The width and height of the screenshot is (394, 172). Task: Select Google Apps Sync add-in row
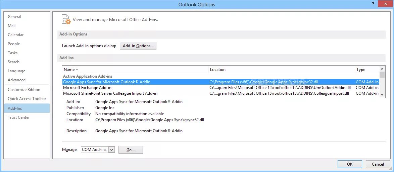220,82
